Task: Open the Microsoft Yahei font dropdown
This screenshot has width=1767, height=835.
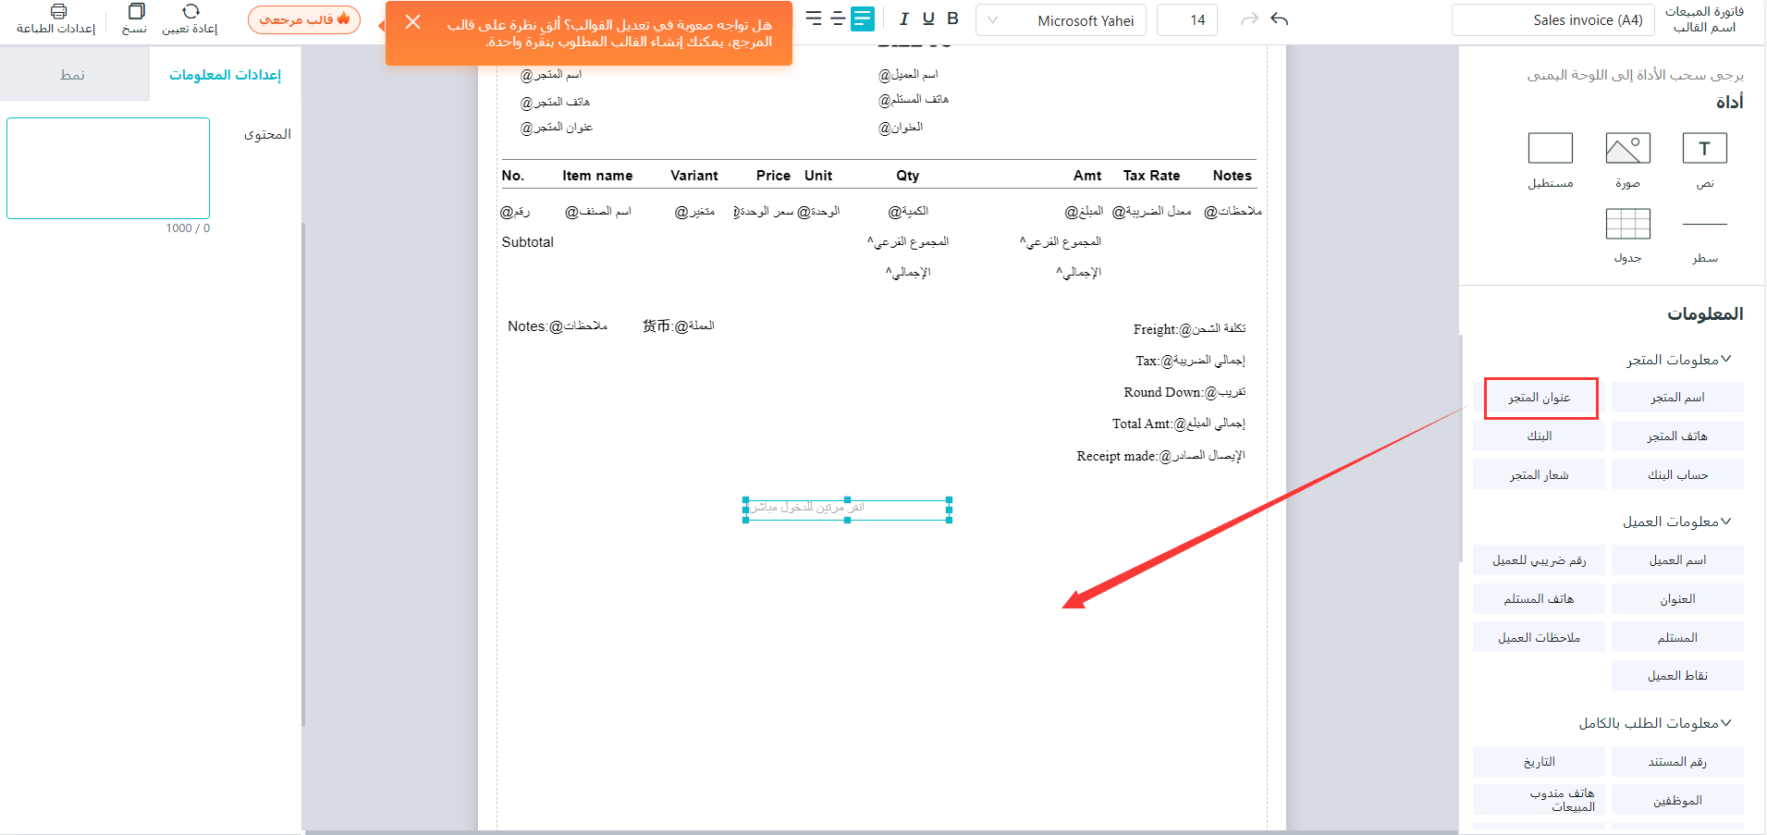Action: pyautogui.click(x=1061, y=20)
